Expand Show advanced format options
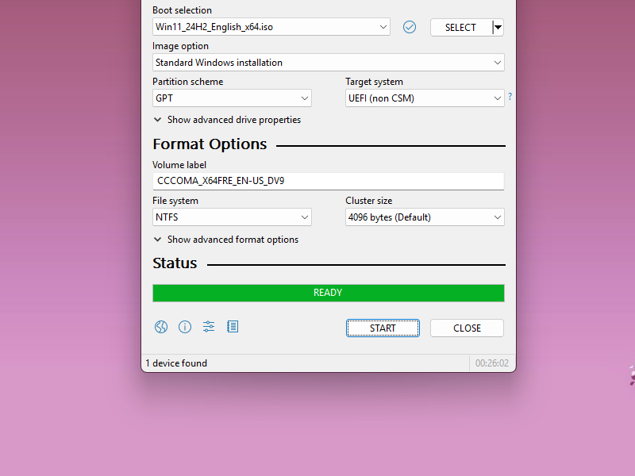635x476 pixels. 226,240
